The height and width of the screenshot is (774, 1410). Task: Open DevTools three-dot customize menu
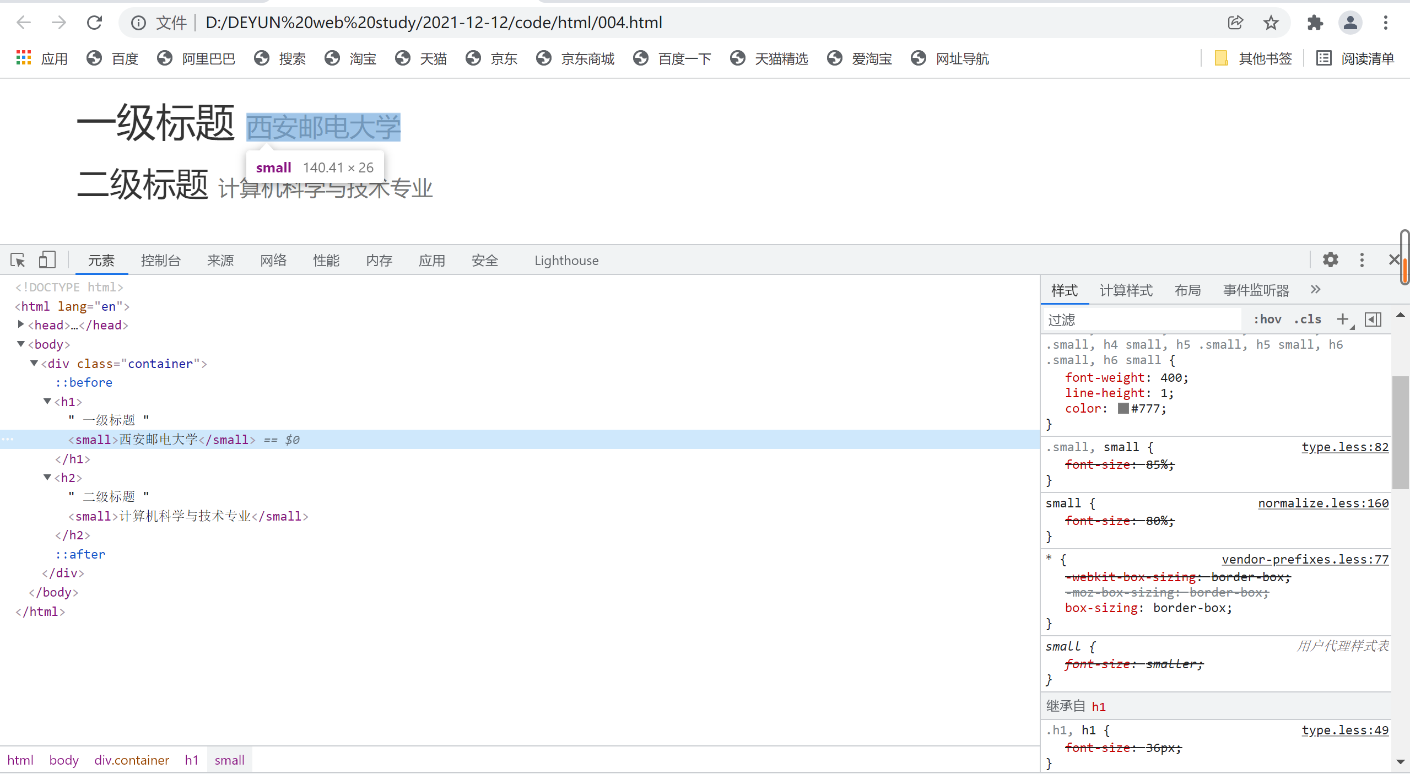1362,260
